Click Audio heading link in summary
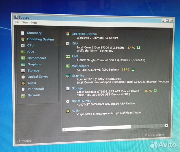The width and height of the screenshot is (180, 152). click(x=76, y=111)
